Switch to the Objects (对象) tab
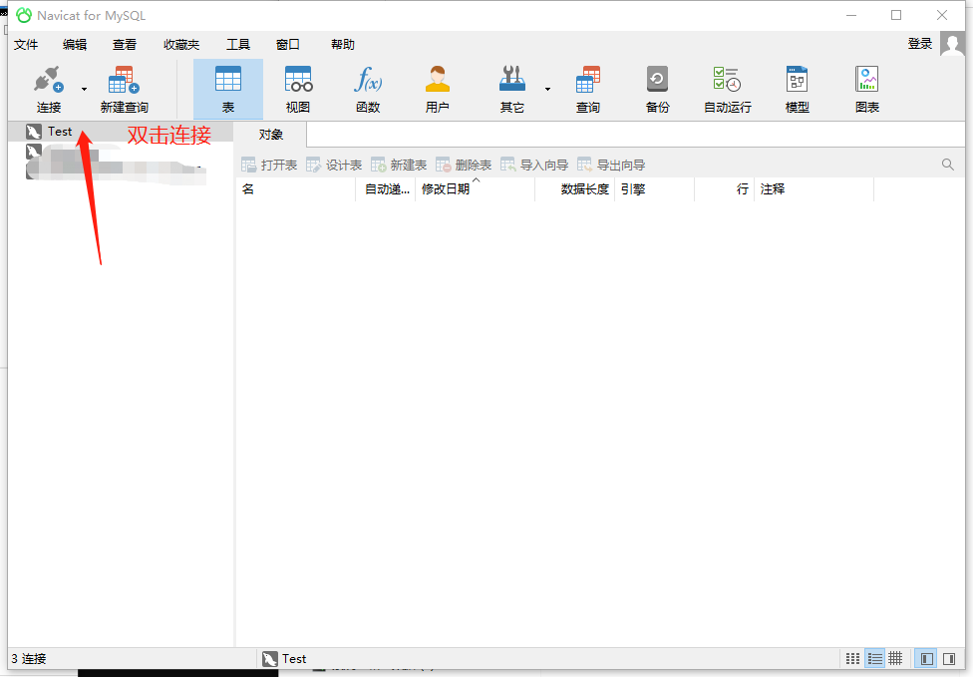Screen dimensions: 973x677 271,135
